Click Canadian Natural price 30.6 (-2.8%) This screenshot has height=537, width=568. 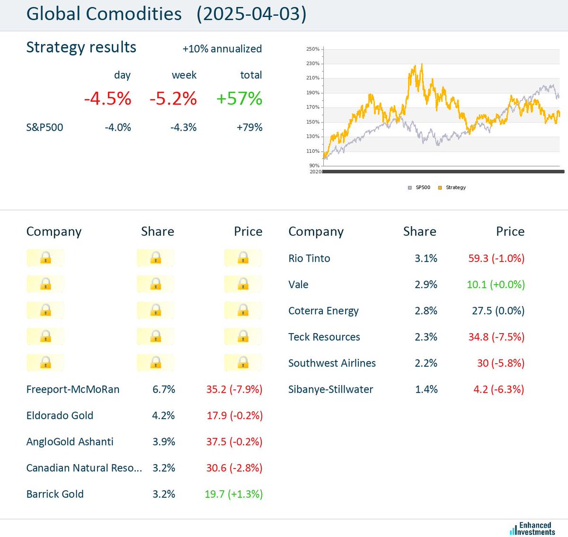234,468
